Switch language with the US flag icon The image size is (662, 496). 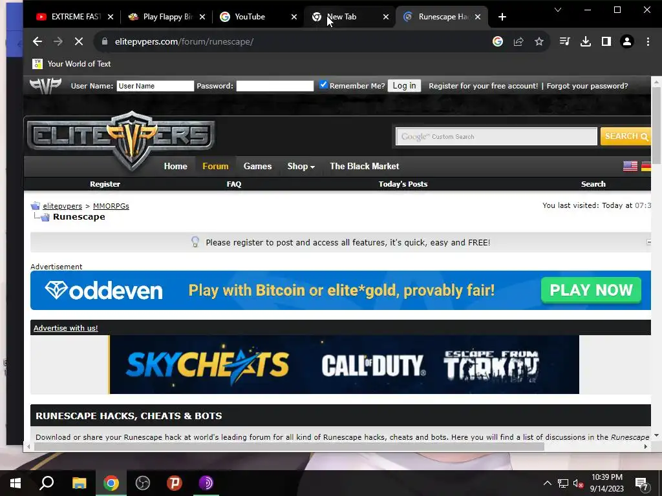click(x=630, y=166)
